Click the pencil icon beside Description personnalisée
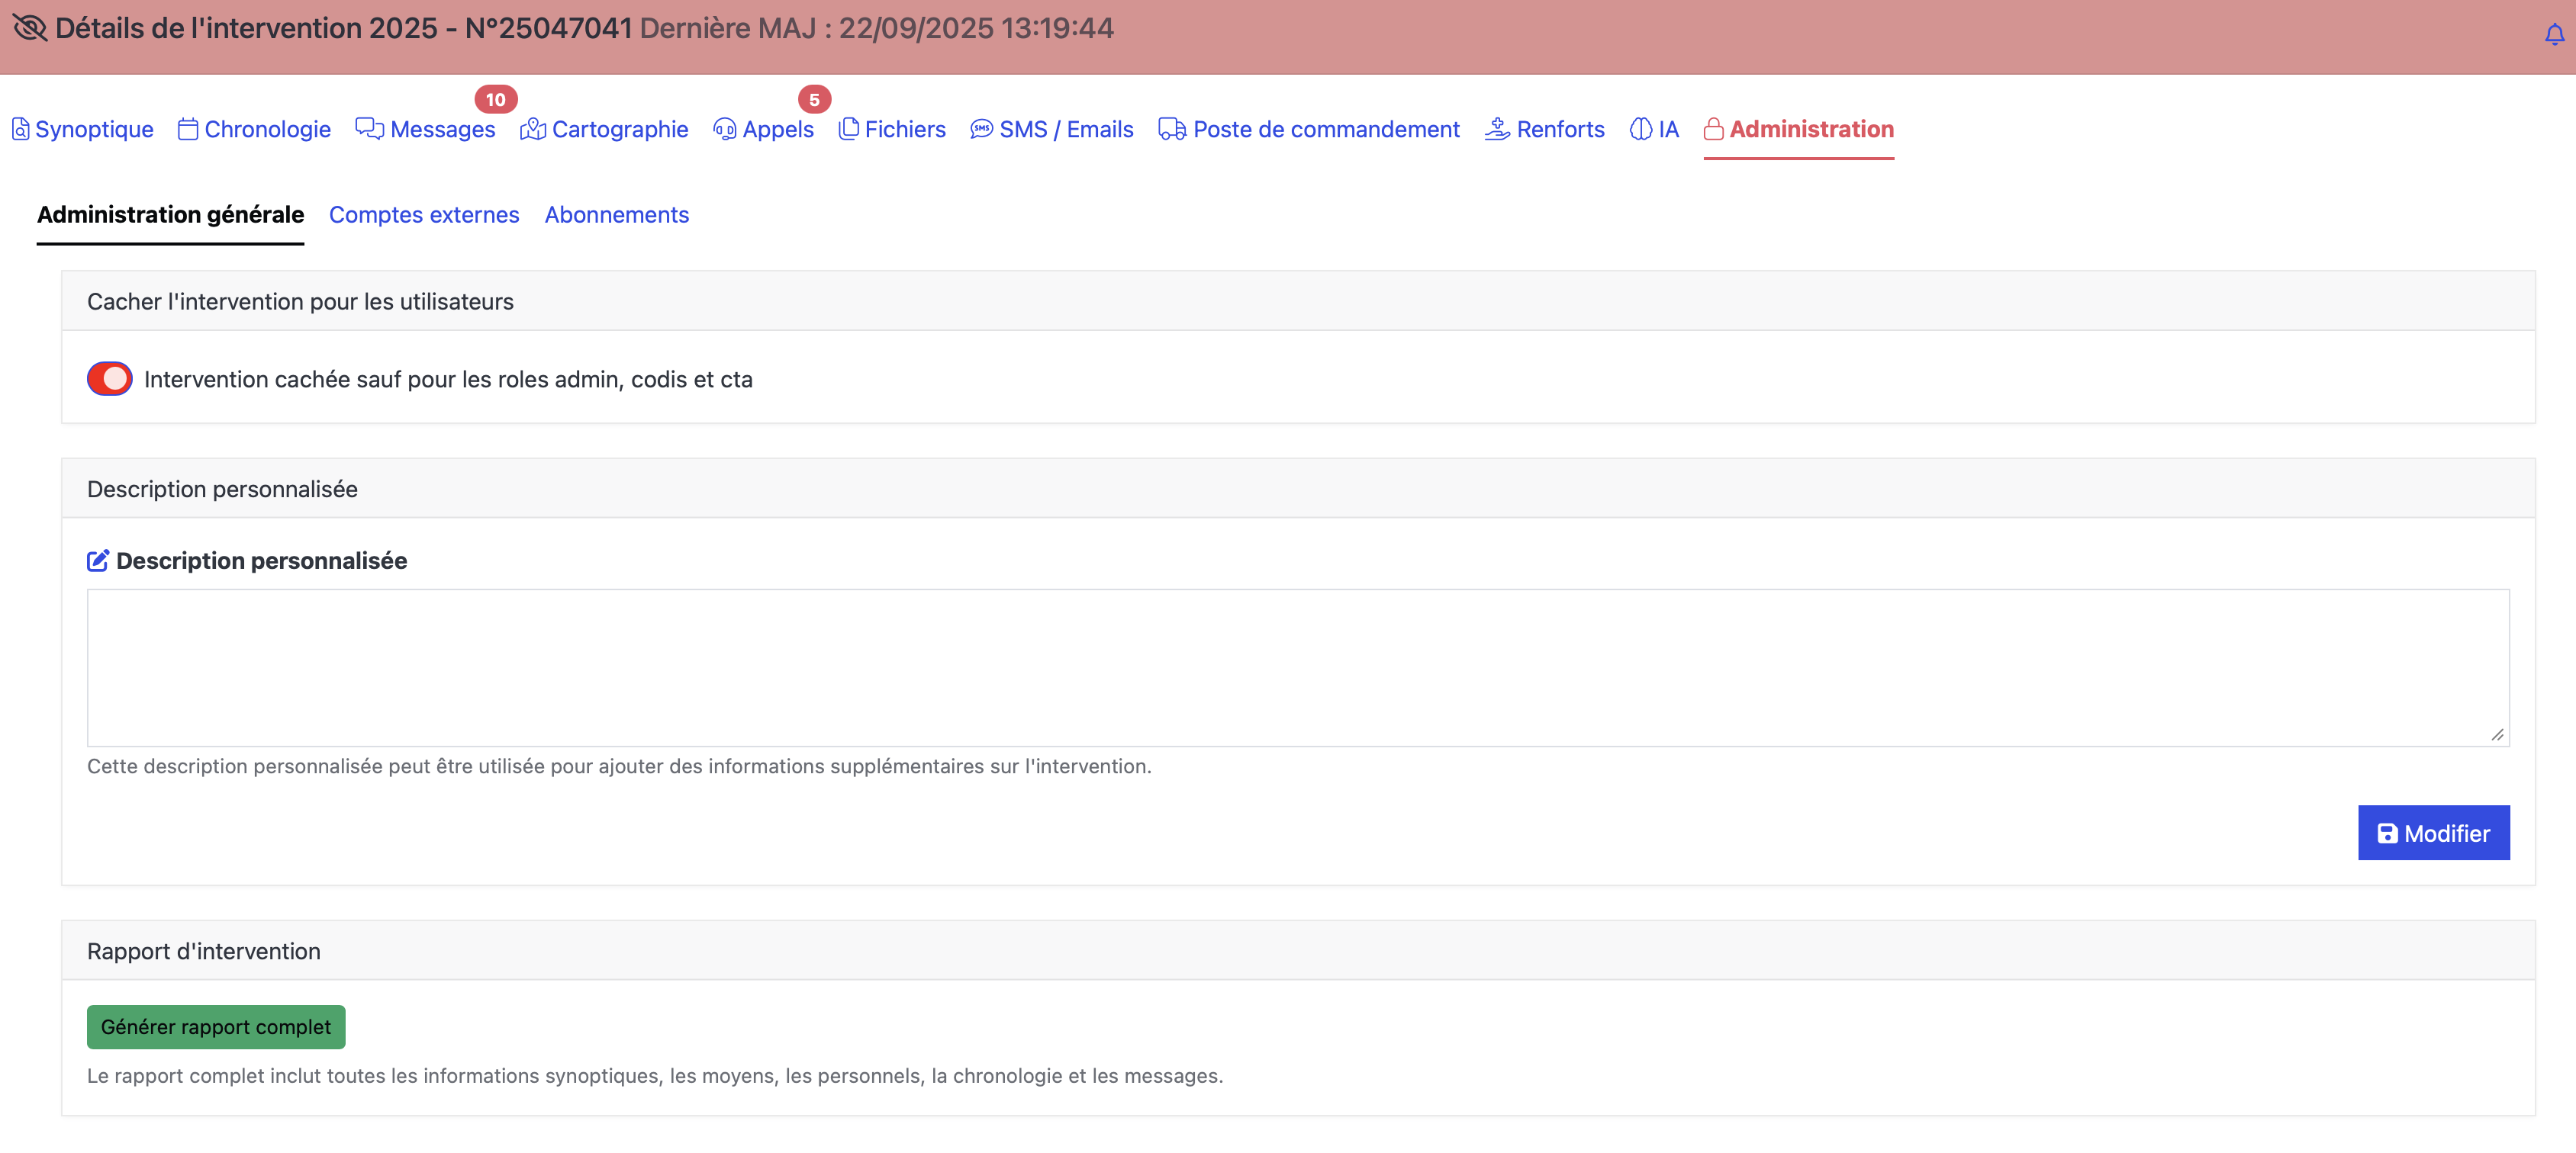Screen dimensions: 2576x1153 click(98, 560)
